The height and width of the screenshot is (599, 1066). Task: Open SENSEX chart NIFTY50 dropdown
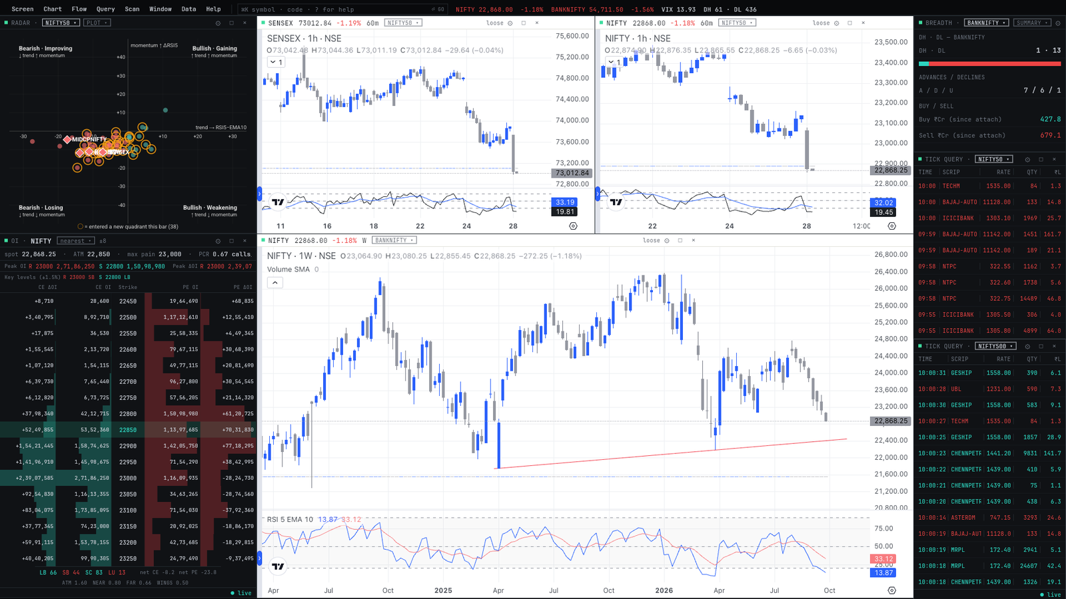(403, 23)
